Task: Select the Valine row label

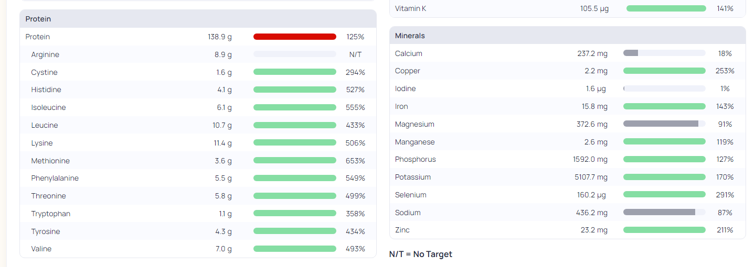Action: (x=41, y=249)
